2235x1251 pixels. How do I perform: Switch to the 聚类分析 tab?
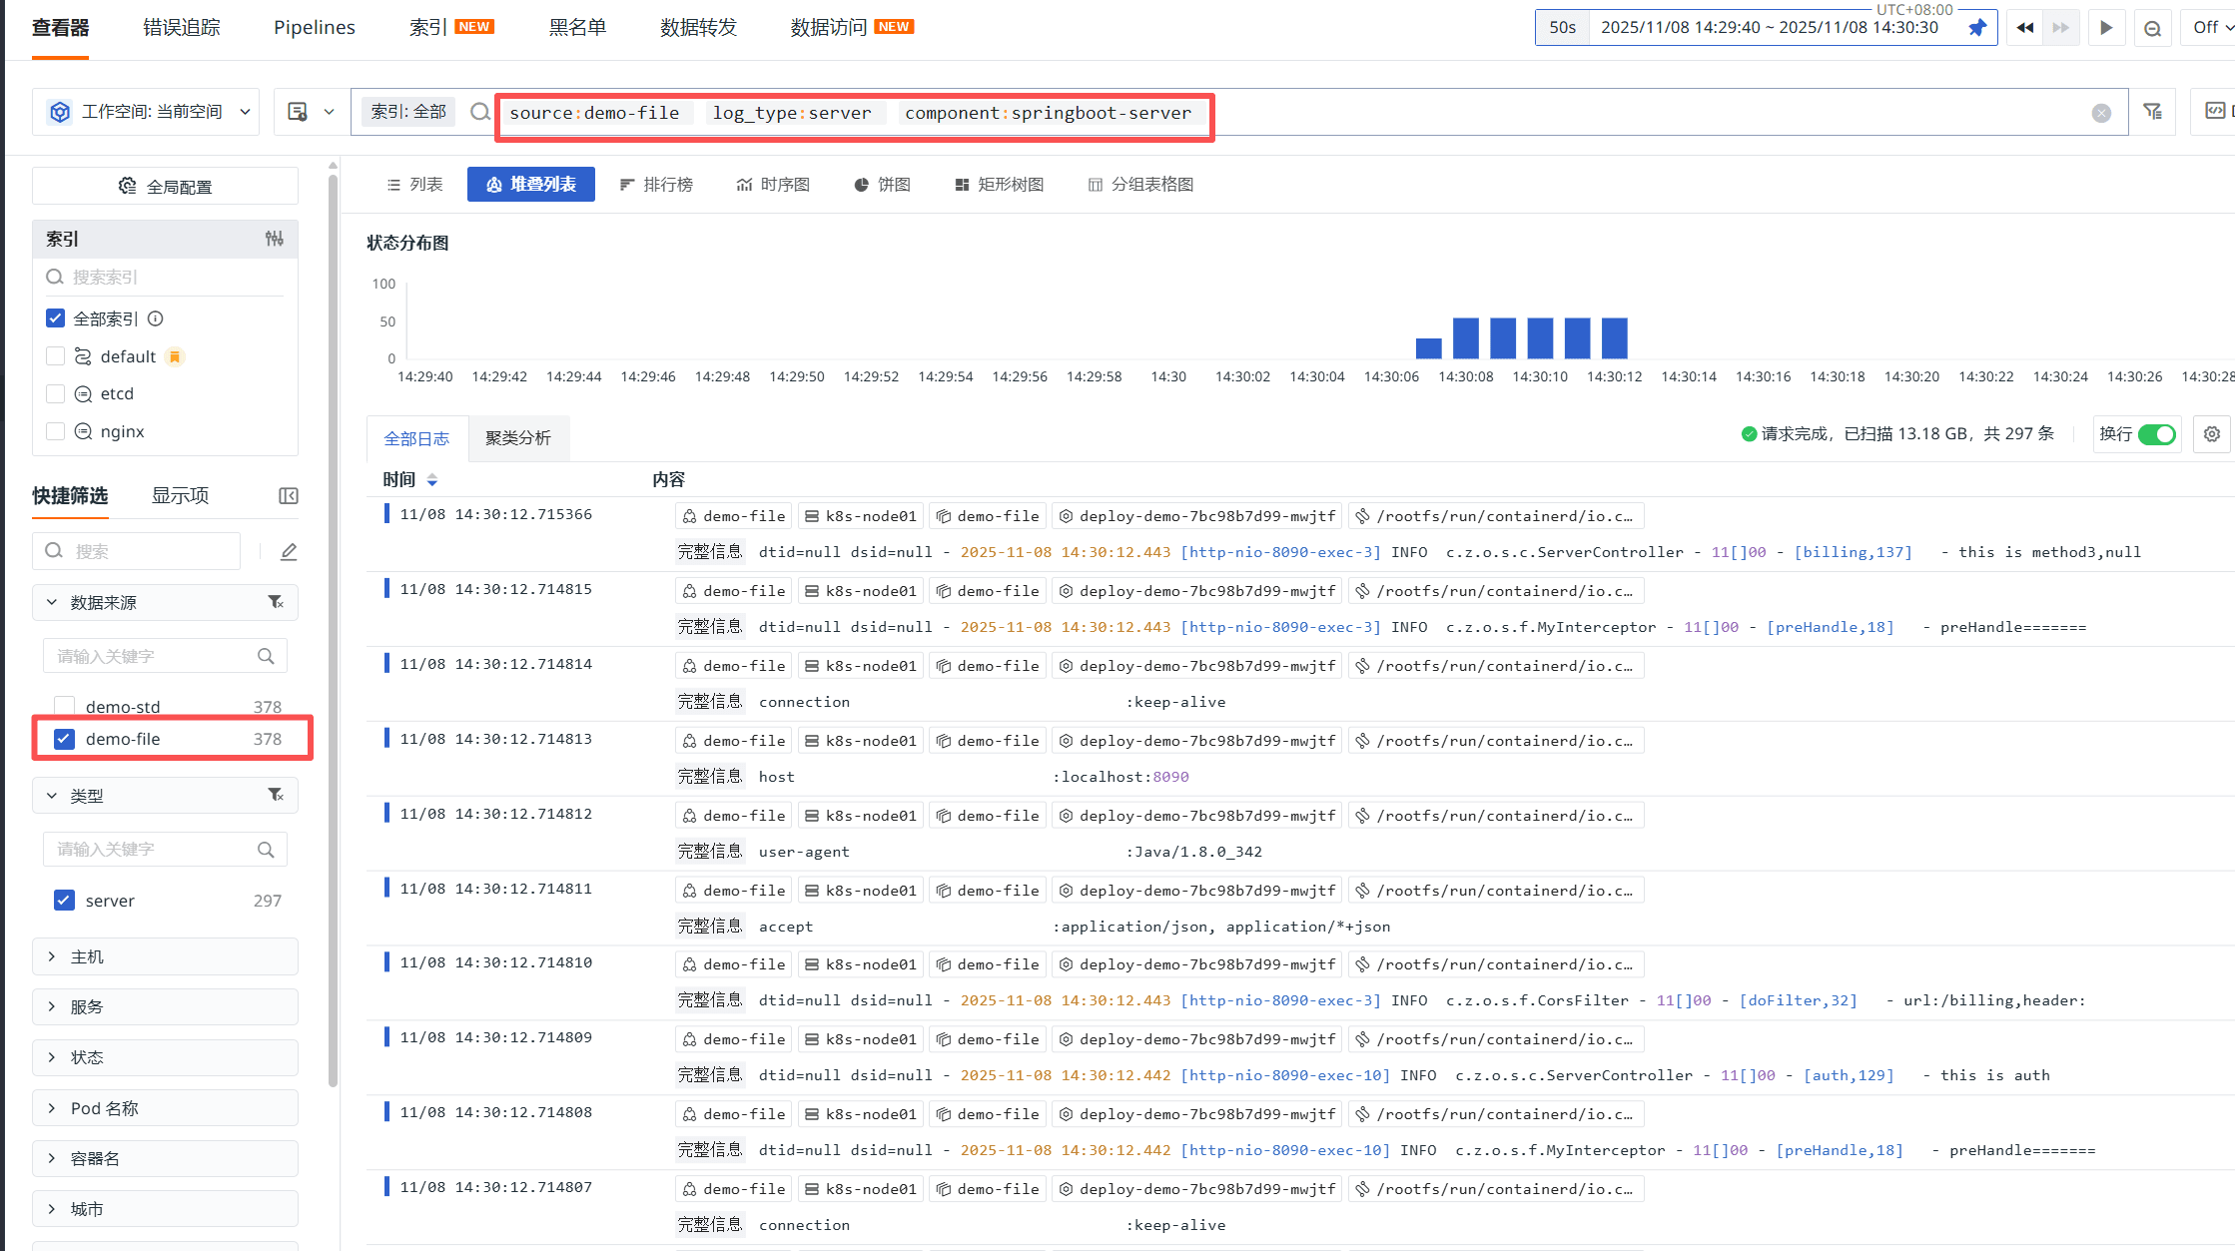click(517, 438)
